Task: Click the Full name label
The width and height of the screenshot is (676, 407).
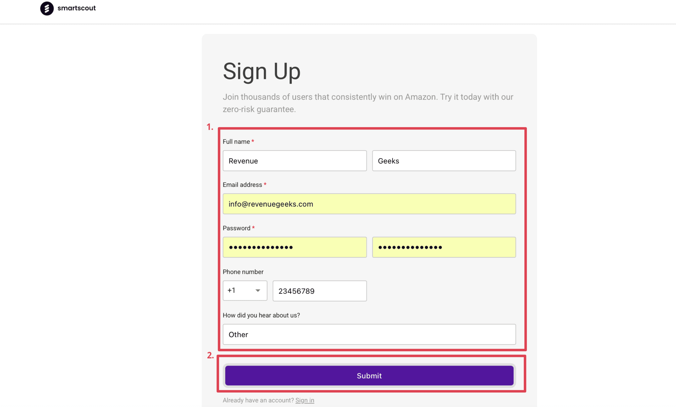Action: pos(236,142)
